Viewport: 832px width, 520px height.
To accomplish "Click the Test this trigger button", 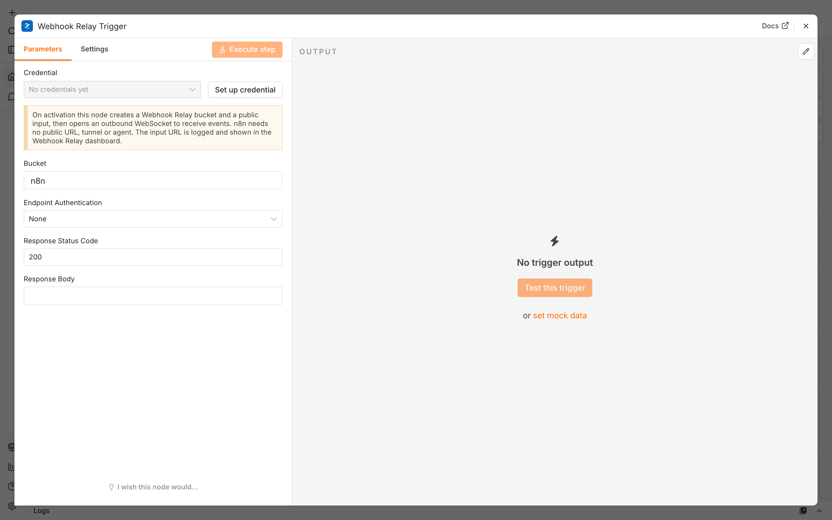I will (x=555, y=288).
